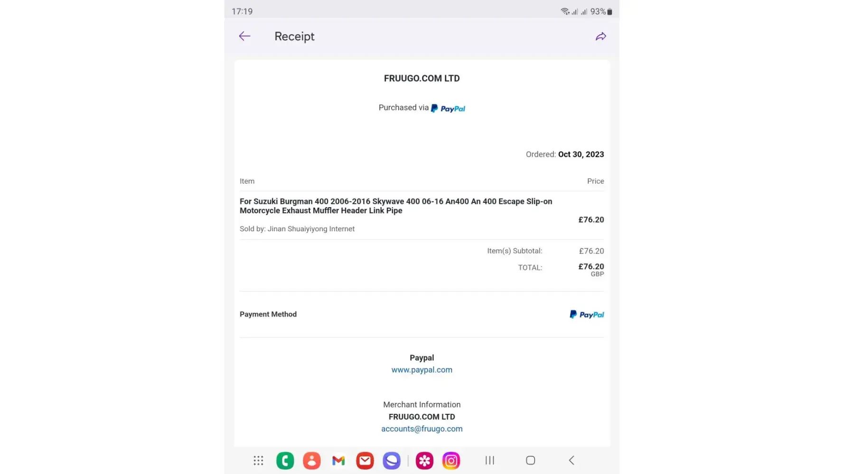Viewport: 844px width, 474px height.
Task: Launch Samsung Internet browser
Action: pyautogui.click(x=392, y=460)
